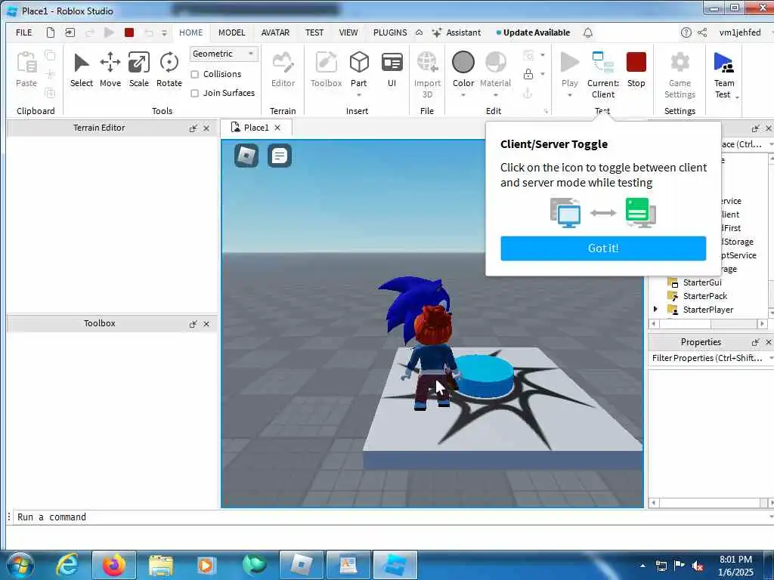Open the Terrain Editor icon in ribbon
The height and width of the screenshot is (580, 774).
point(283,63)
